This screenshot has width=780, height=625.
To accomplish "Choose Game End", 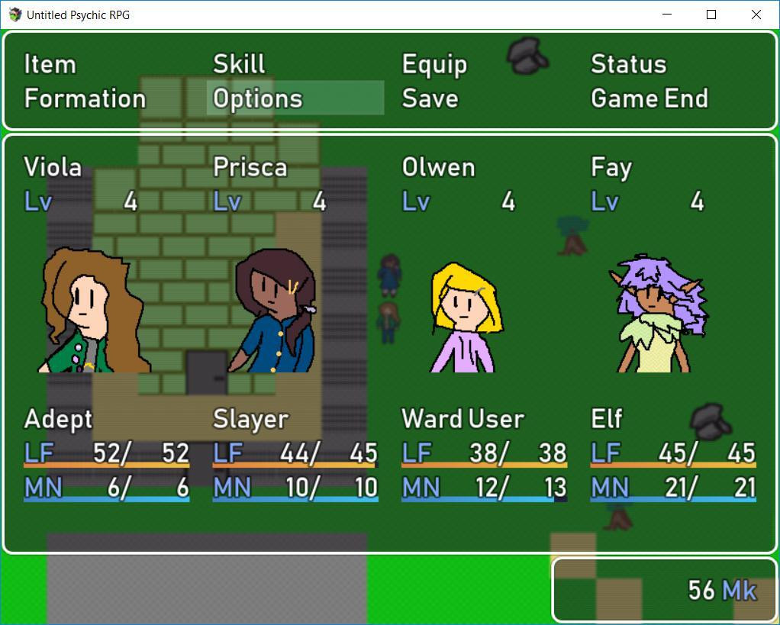I will tap(649, 98).
